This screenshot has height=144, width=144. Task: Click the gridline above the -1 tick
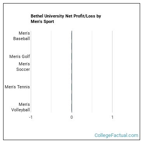click(x=31, y=72)
